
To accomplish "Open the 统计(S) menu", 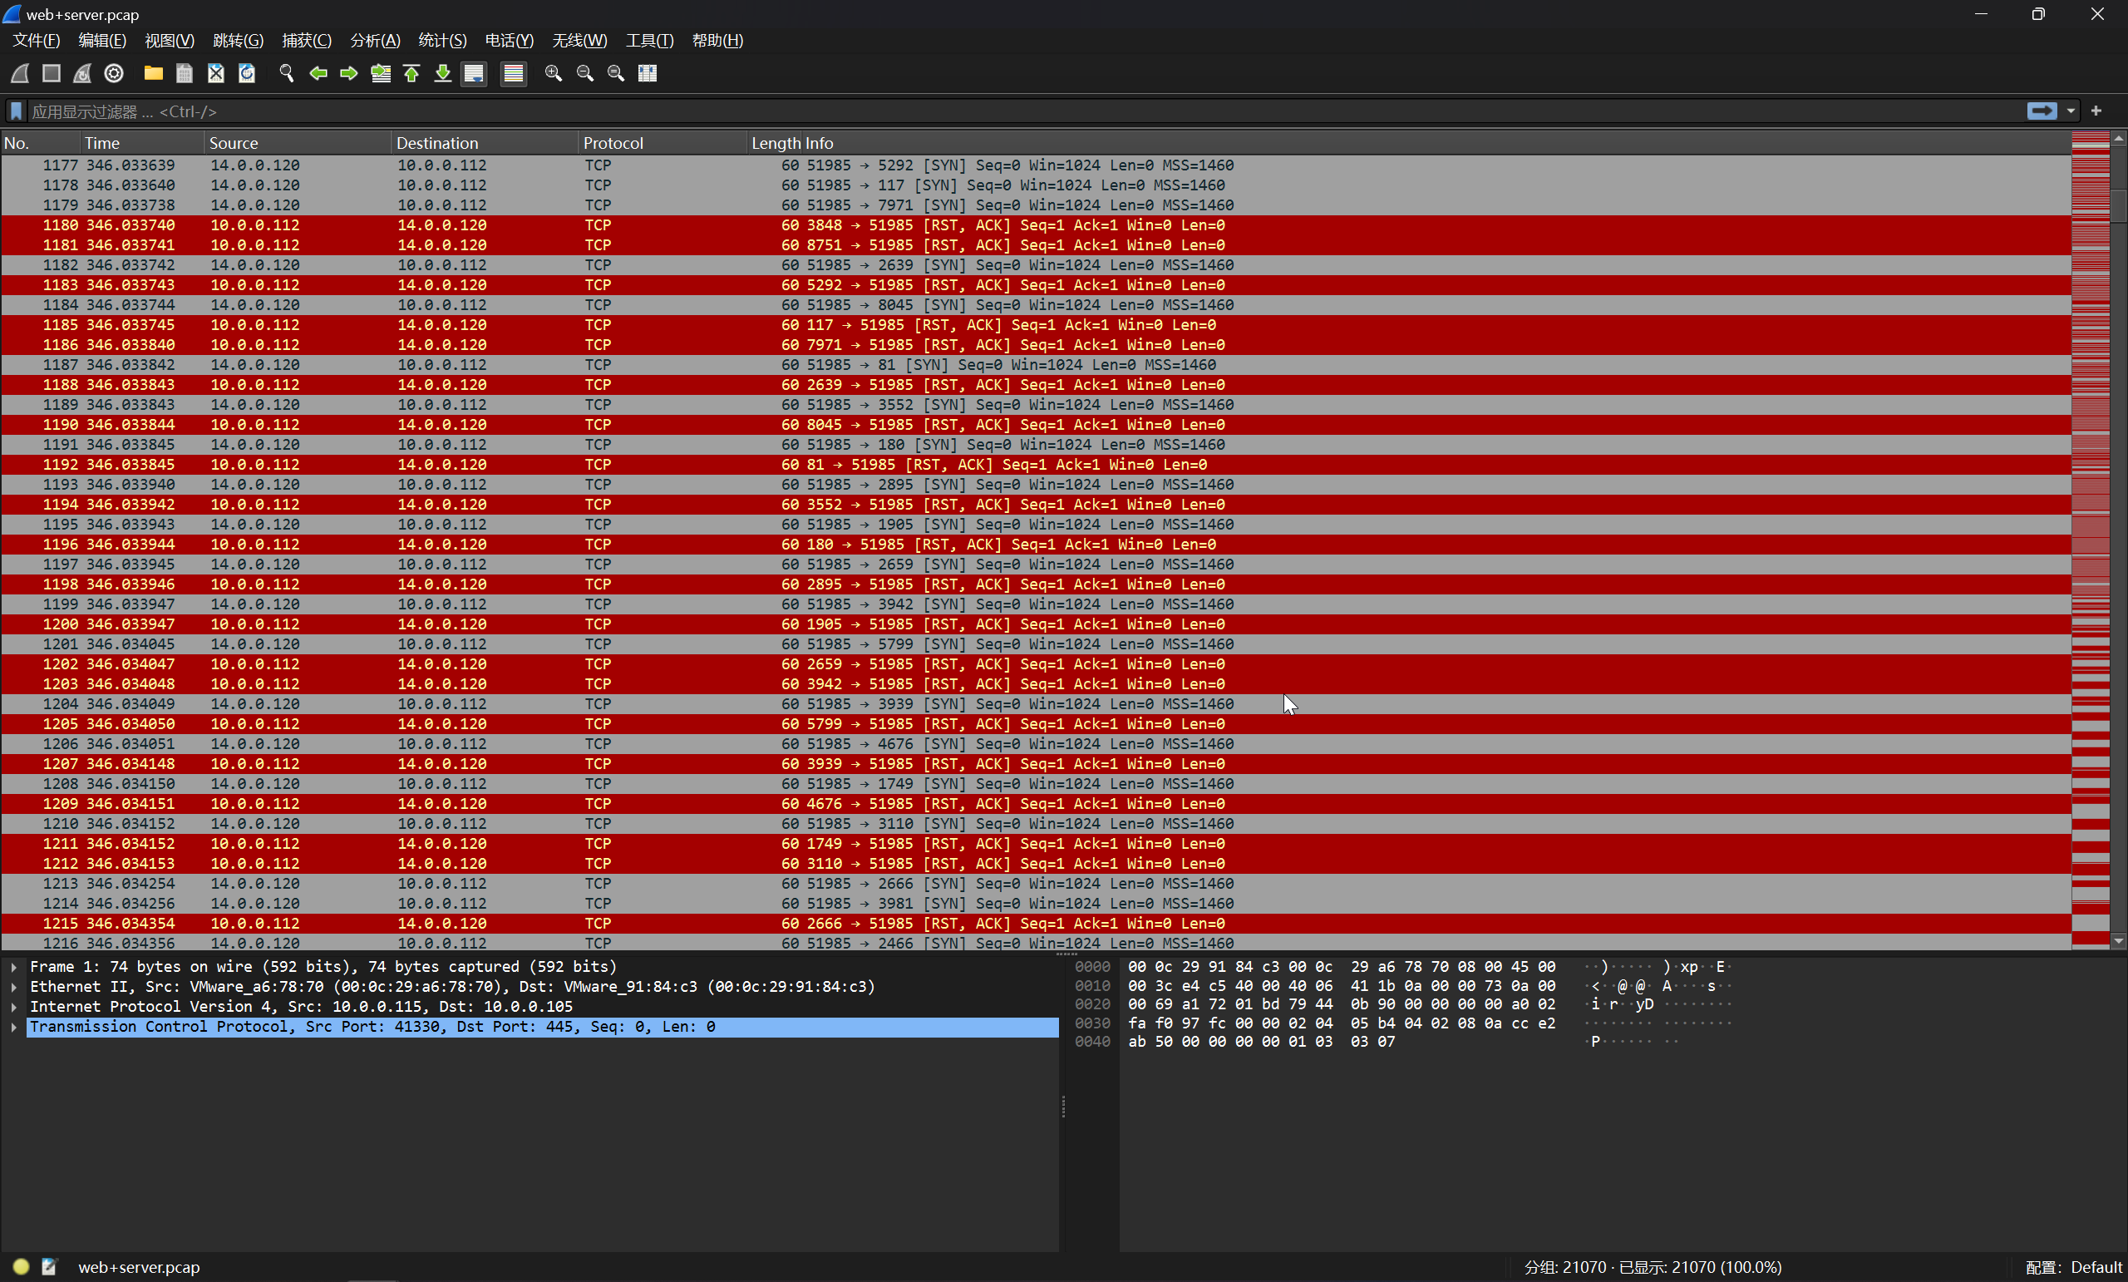I will pyautogui.click(x=442, y=41).
